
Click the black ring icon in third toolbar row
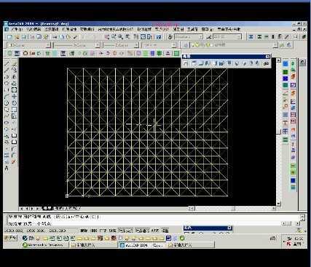coord(25,53)
